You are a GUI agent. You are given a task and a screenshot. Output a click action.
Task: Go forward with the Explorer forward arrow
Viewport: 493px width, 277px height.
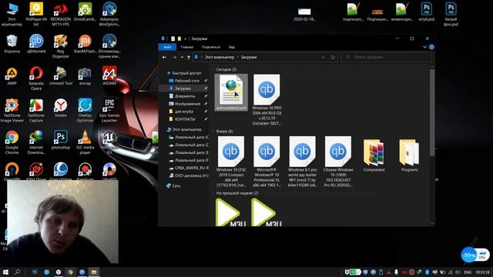point(175,57)
